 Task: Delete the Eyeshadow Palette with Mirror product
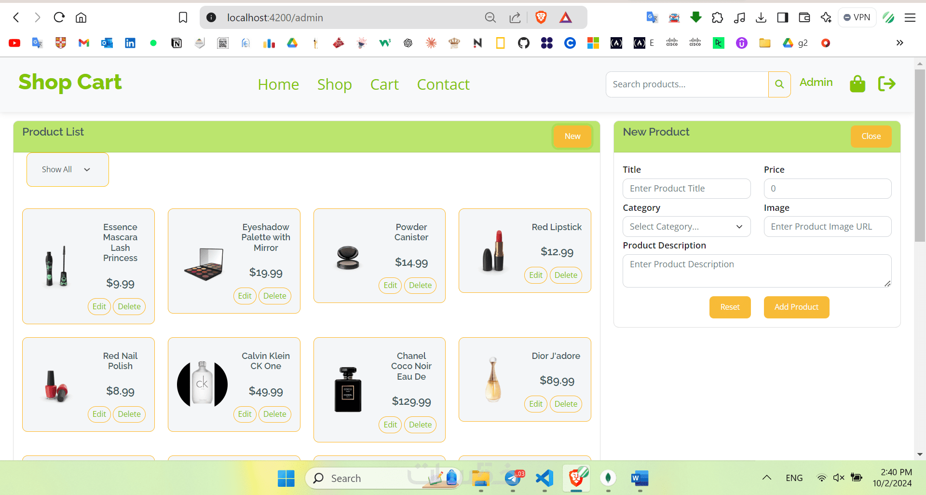point(275,296)
